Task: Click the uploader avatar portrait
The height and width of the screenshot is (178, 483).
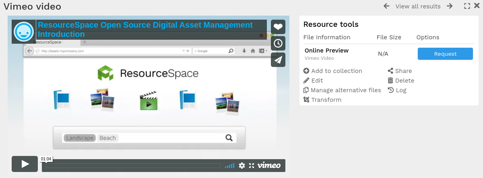Action: [x=24, y=32]
